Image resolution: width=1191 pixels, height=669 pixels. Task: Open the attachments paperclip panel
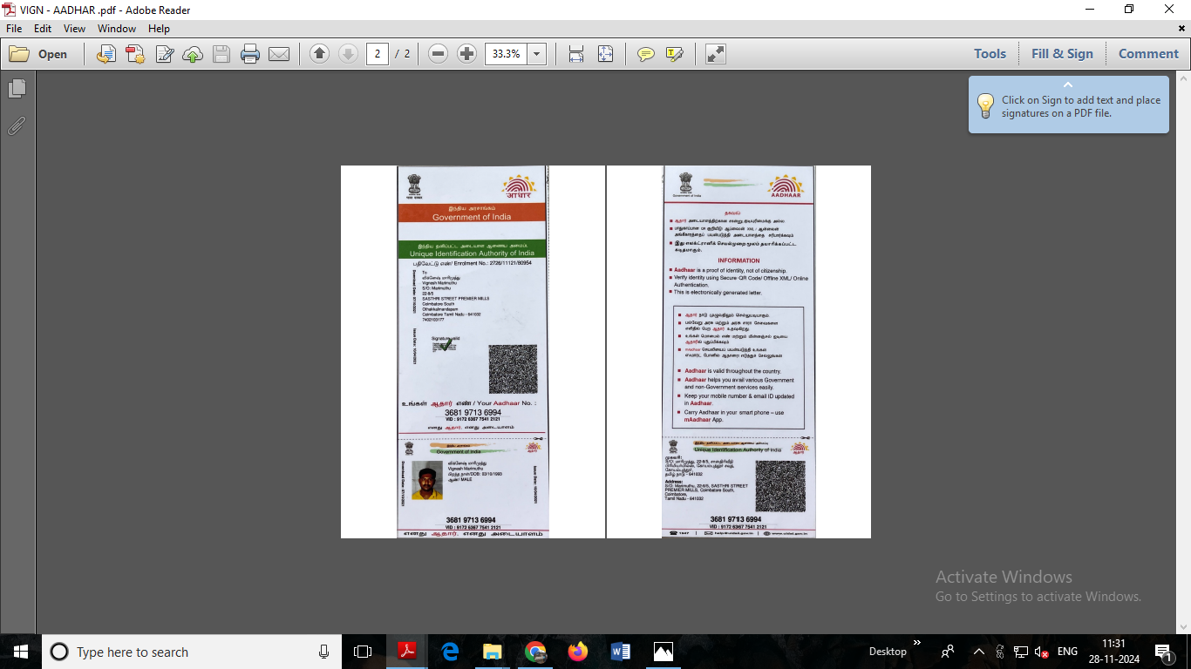tap(17, 126)
